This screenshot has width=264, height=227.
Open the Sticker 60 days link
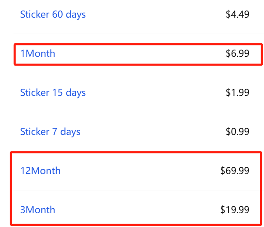click(x=53, y=15)
